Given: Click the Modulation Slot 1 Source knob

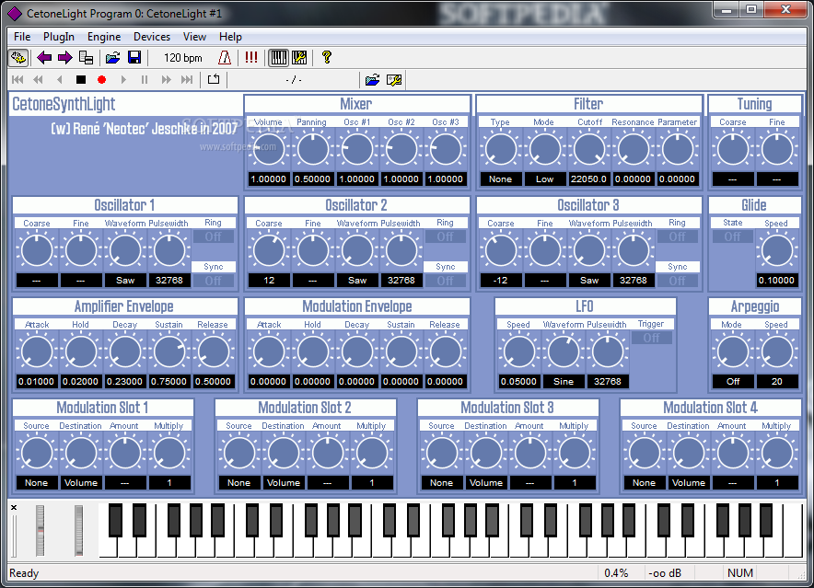Looking at the screenshot, I should 36,453.
